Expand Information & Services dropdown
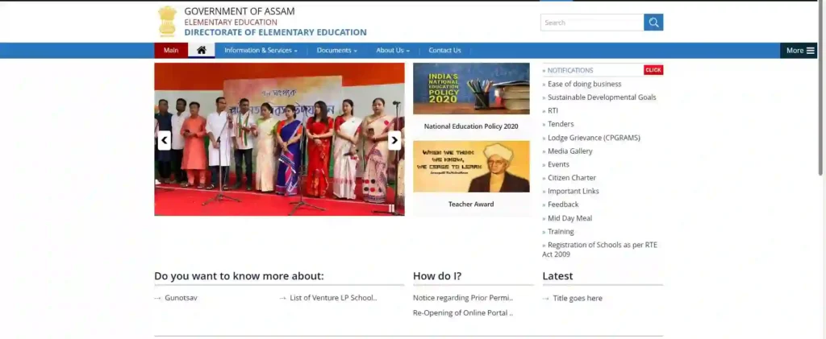 (261, 50)
